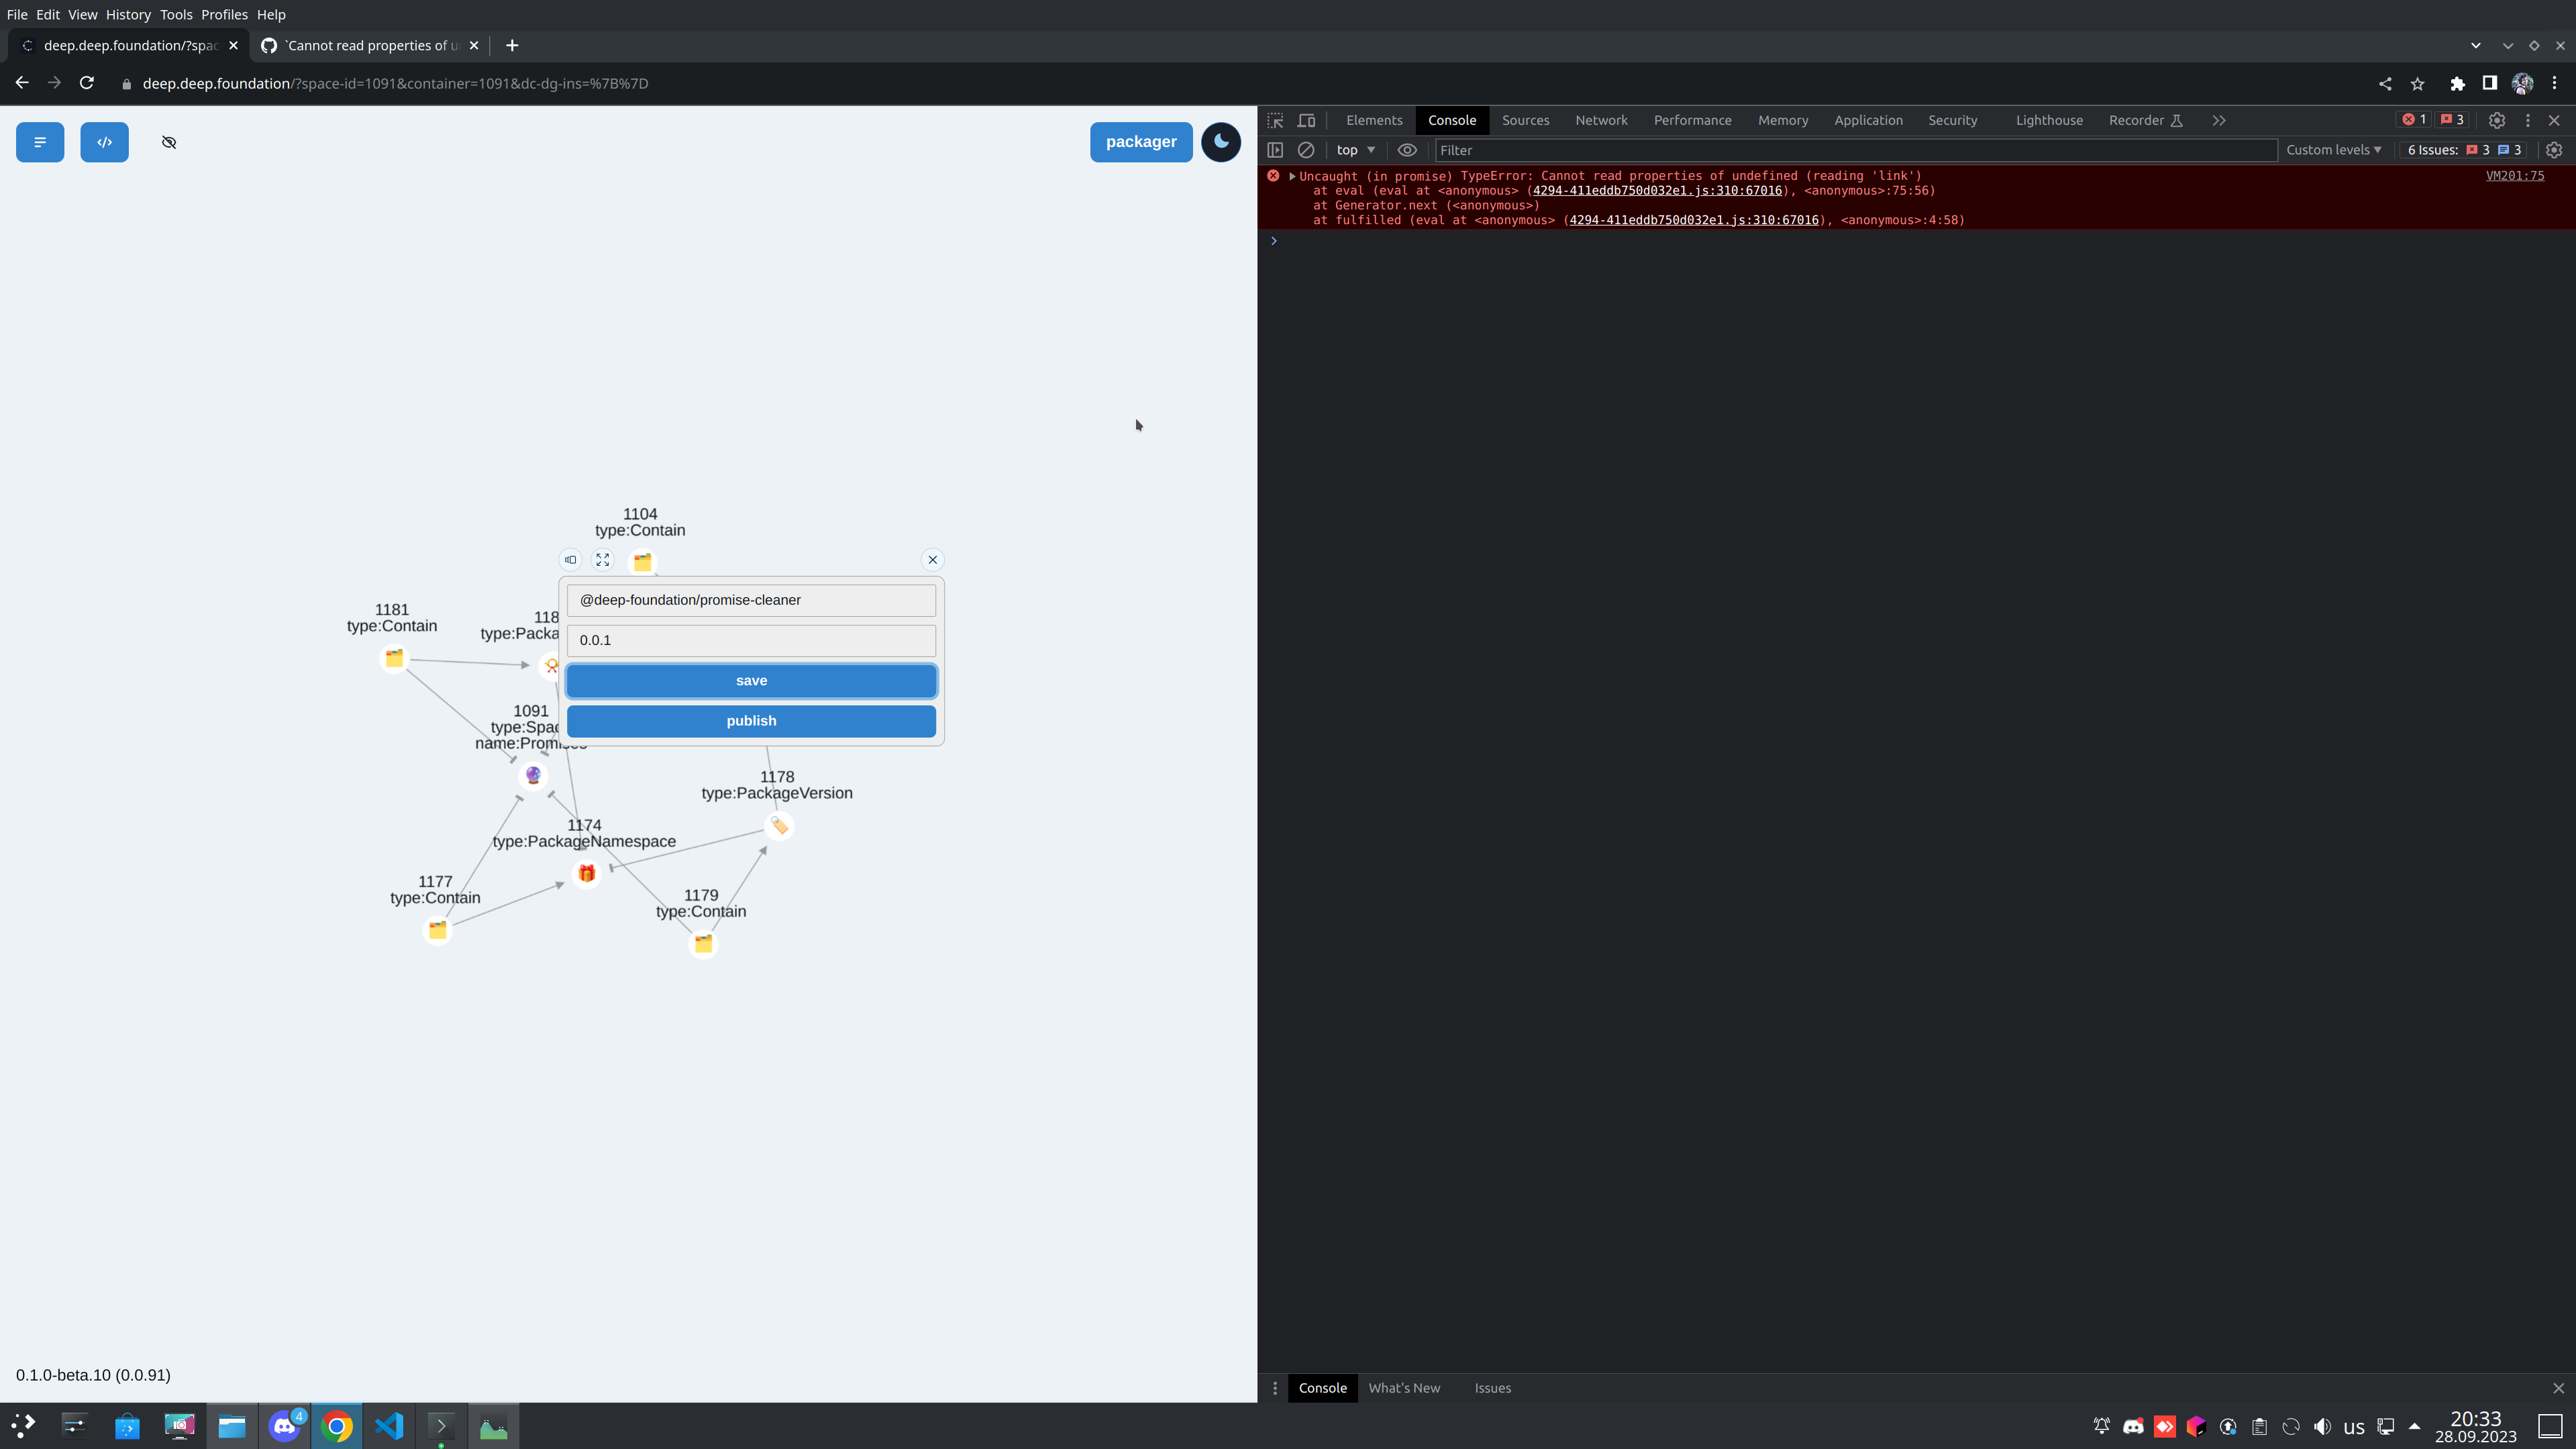Image resolution: width=2576 pixels, height=1449 pixels.
Task: Click the PackageNamespace gift node icon
Action: 586,873
